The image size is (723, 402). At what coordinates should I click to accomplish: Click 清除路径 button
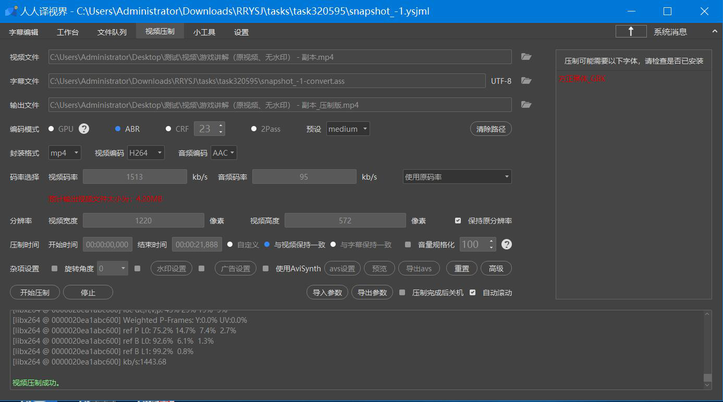[491, 129]
